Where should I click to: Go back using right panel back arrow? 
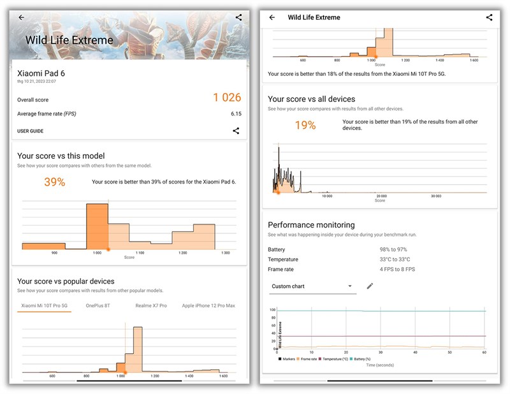click(x=272, y=17)
